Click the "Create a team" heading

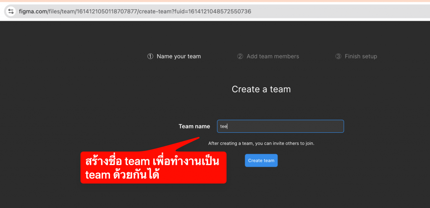pyautogui.click(x=261, y=89)
